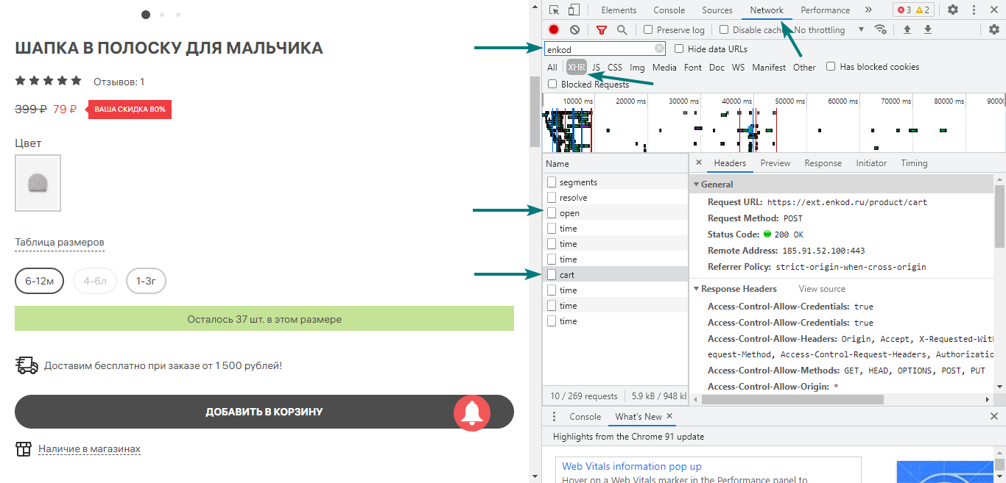Open network conditions wifi icon
Image resolution: width=1006 pixels, height=483 pixels.
pos(880,29)
